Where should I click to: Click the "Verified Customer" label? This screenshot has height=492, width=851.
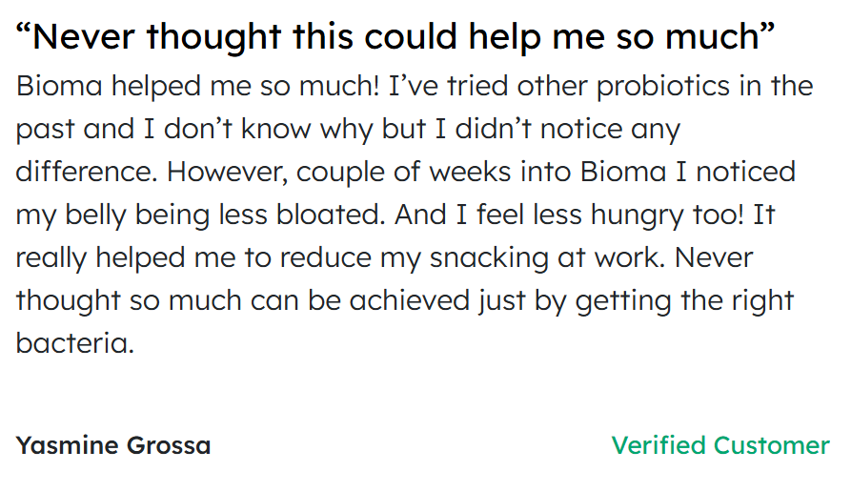coord(719,445)
